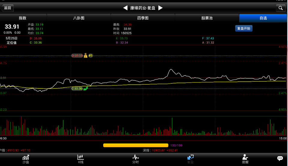Click the E : 35.73 level value

(x=122, y=38)
